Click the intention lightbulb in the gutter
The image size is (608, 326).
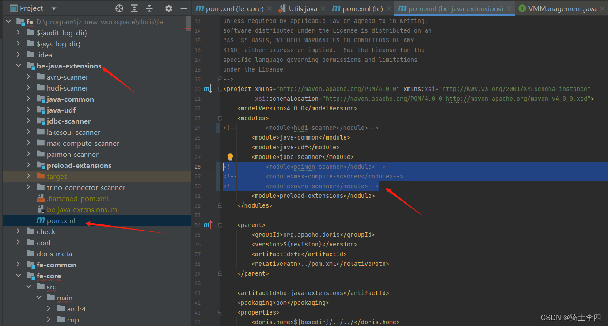pos(230,157)
